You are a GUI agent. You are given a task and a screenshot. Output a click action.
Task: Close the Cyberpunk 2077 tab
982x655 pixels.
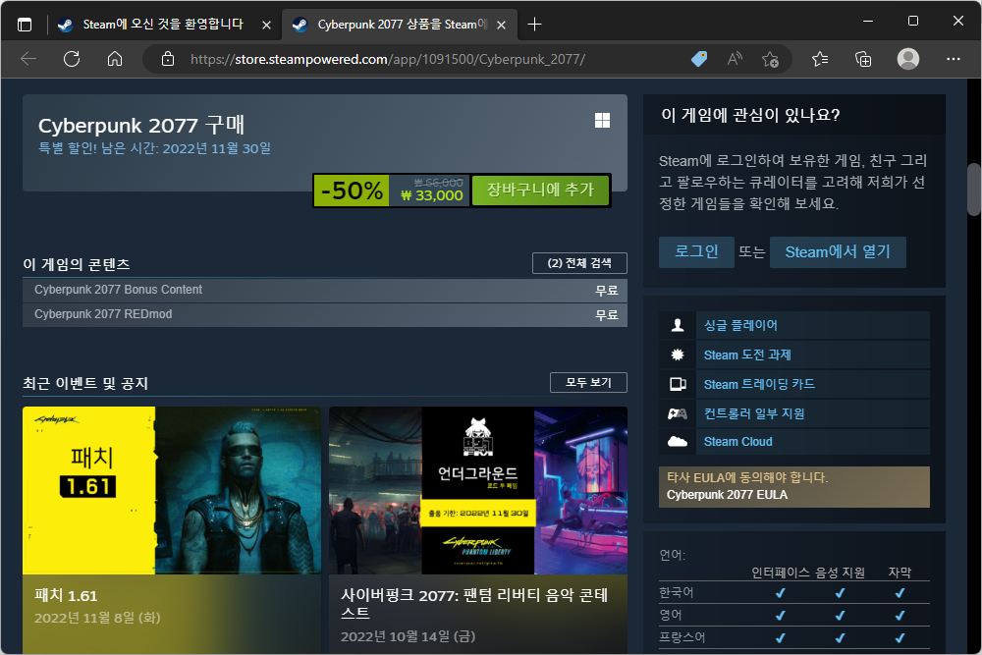coord(501,26)
